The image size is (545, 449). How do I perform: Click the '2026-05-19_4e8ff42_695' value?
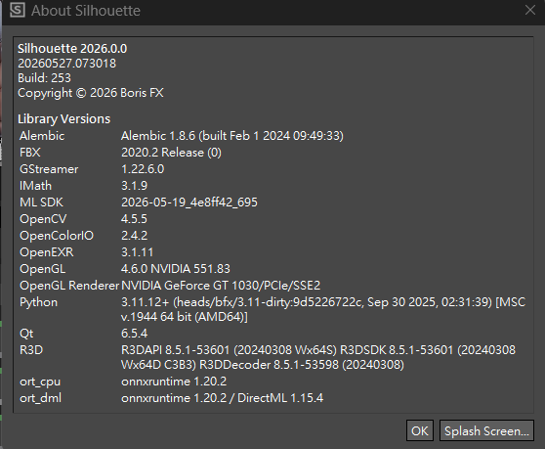[x=189, y=202]
